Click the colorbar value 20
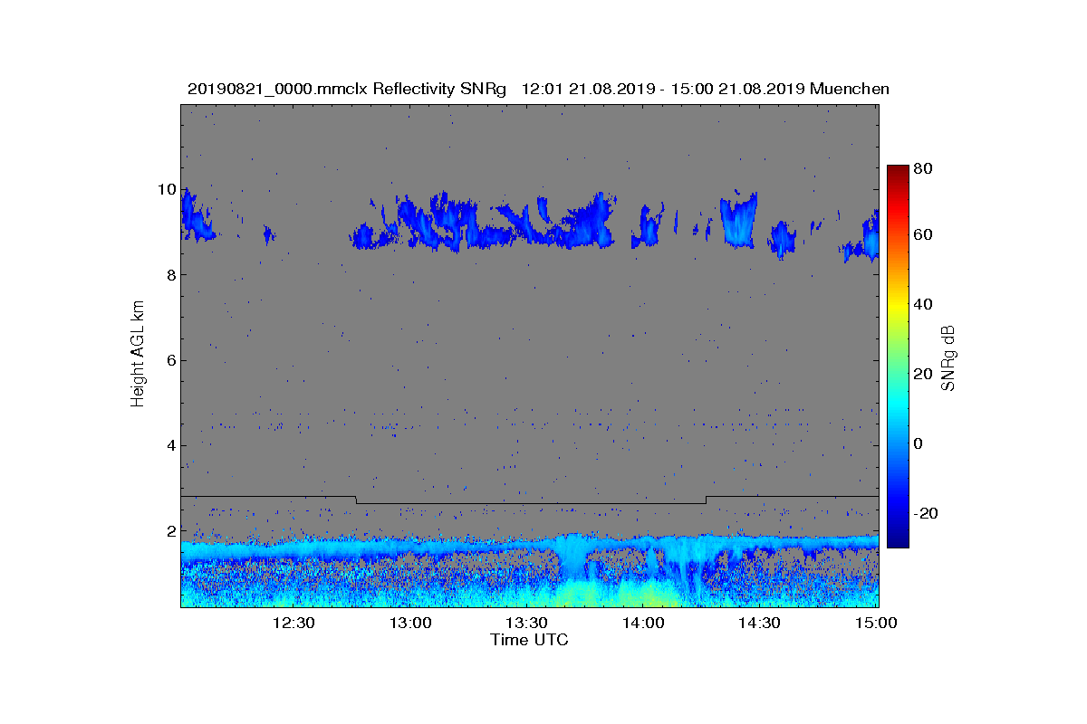This screenshot has width=1087, height=724. click(x=924, y=375)
